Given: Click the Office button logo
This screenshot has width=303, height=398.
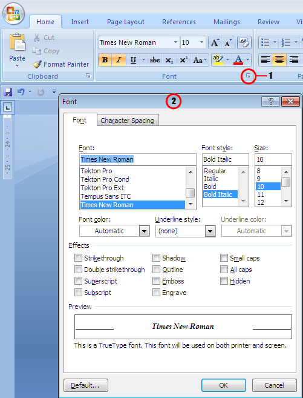Looking at the screenshot, I should coord(13,13).
